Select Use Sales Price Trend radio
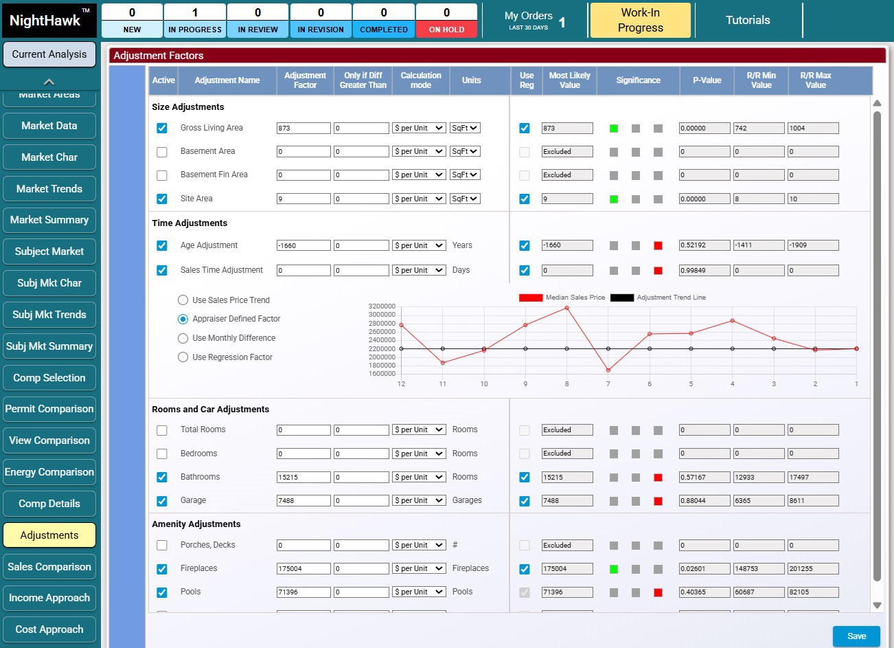The width and height of the screenshot is (894, 648). (x=183, y=300)
